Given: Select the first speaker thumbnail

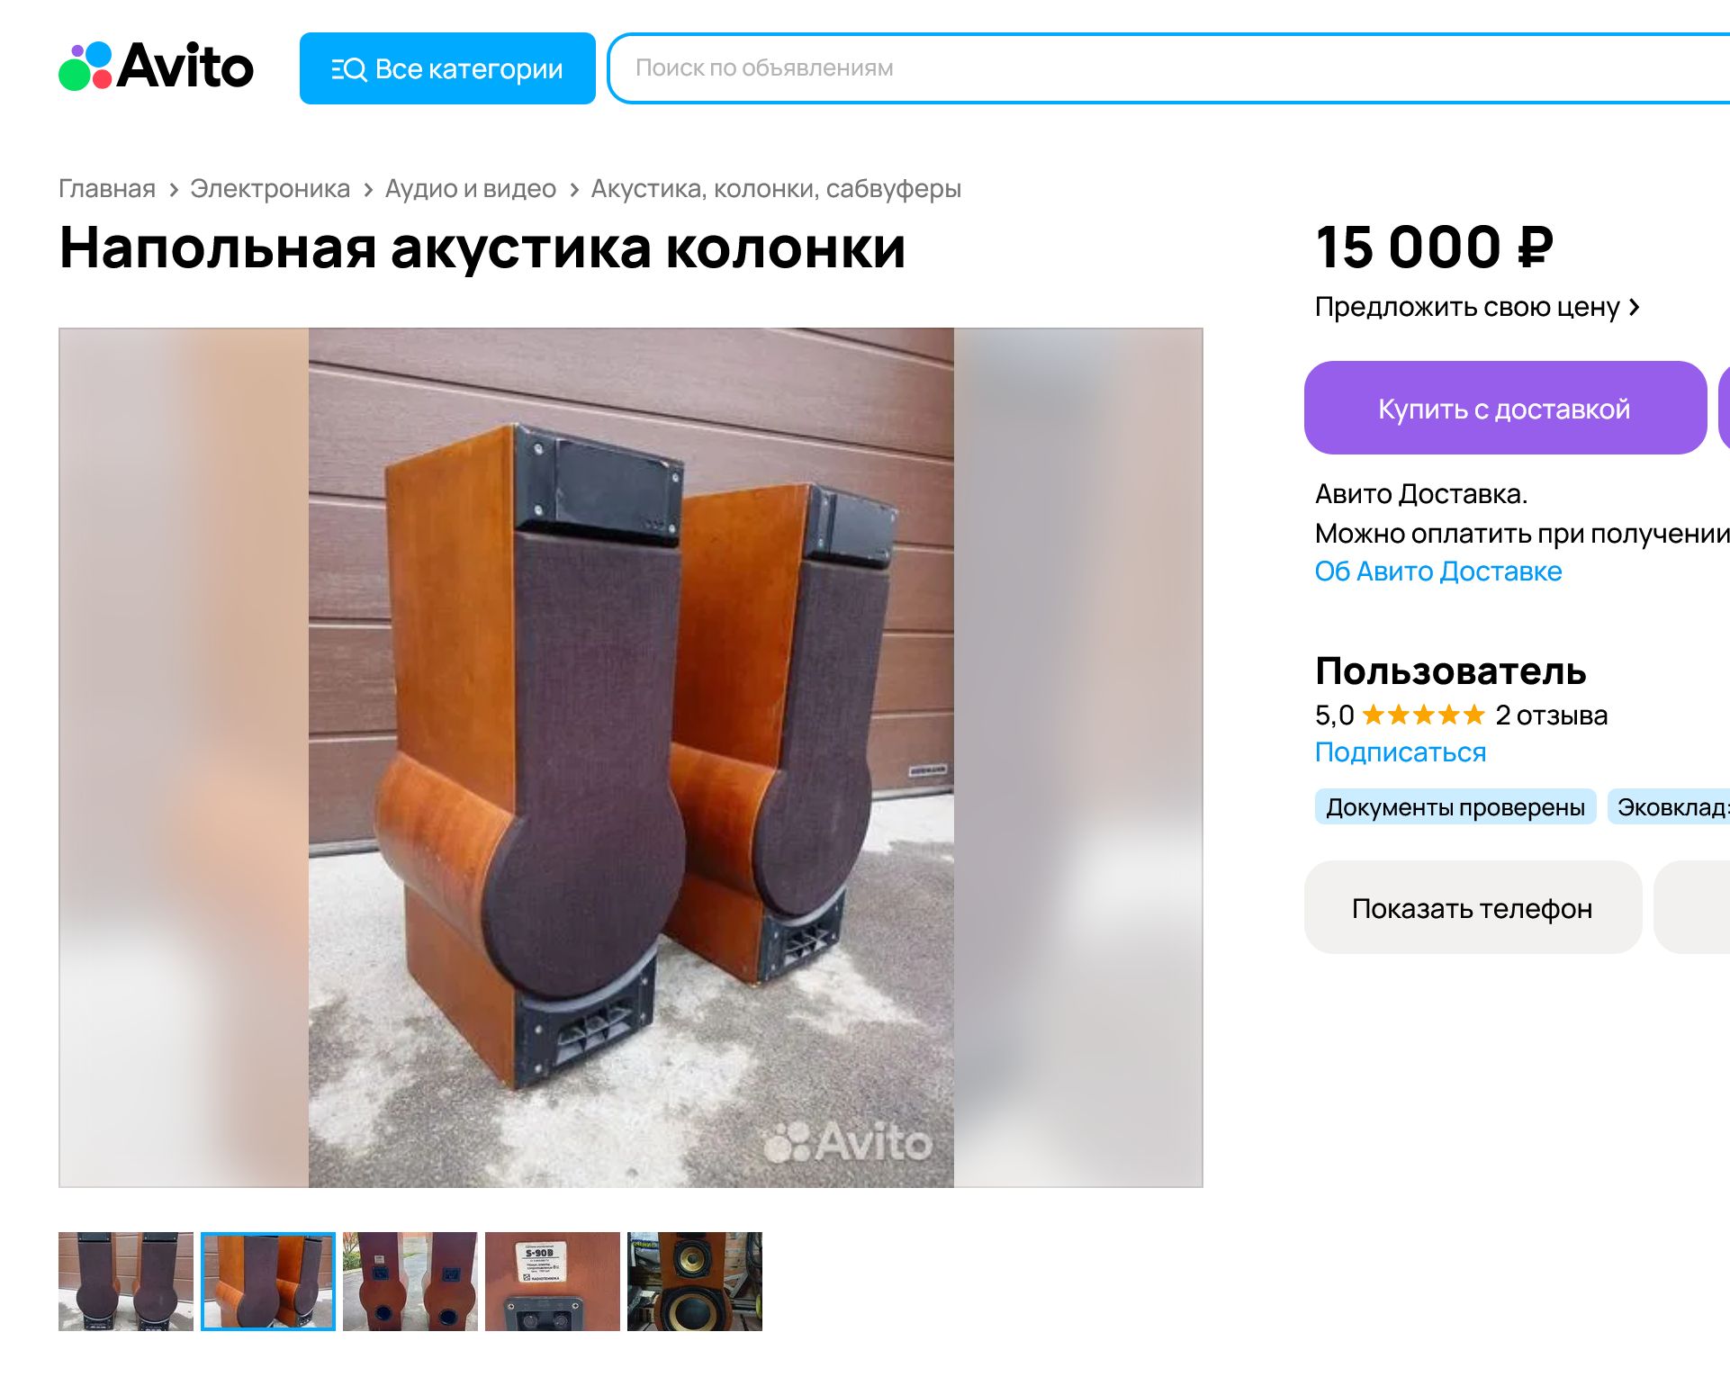Looking at the screenshot, I should [126, 1282].
